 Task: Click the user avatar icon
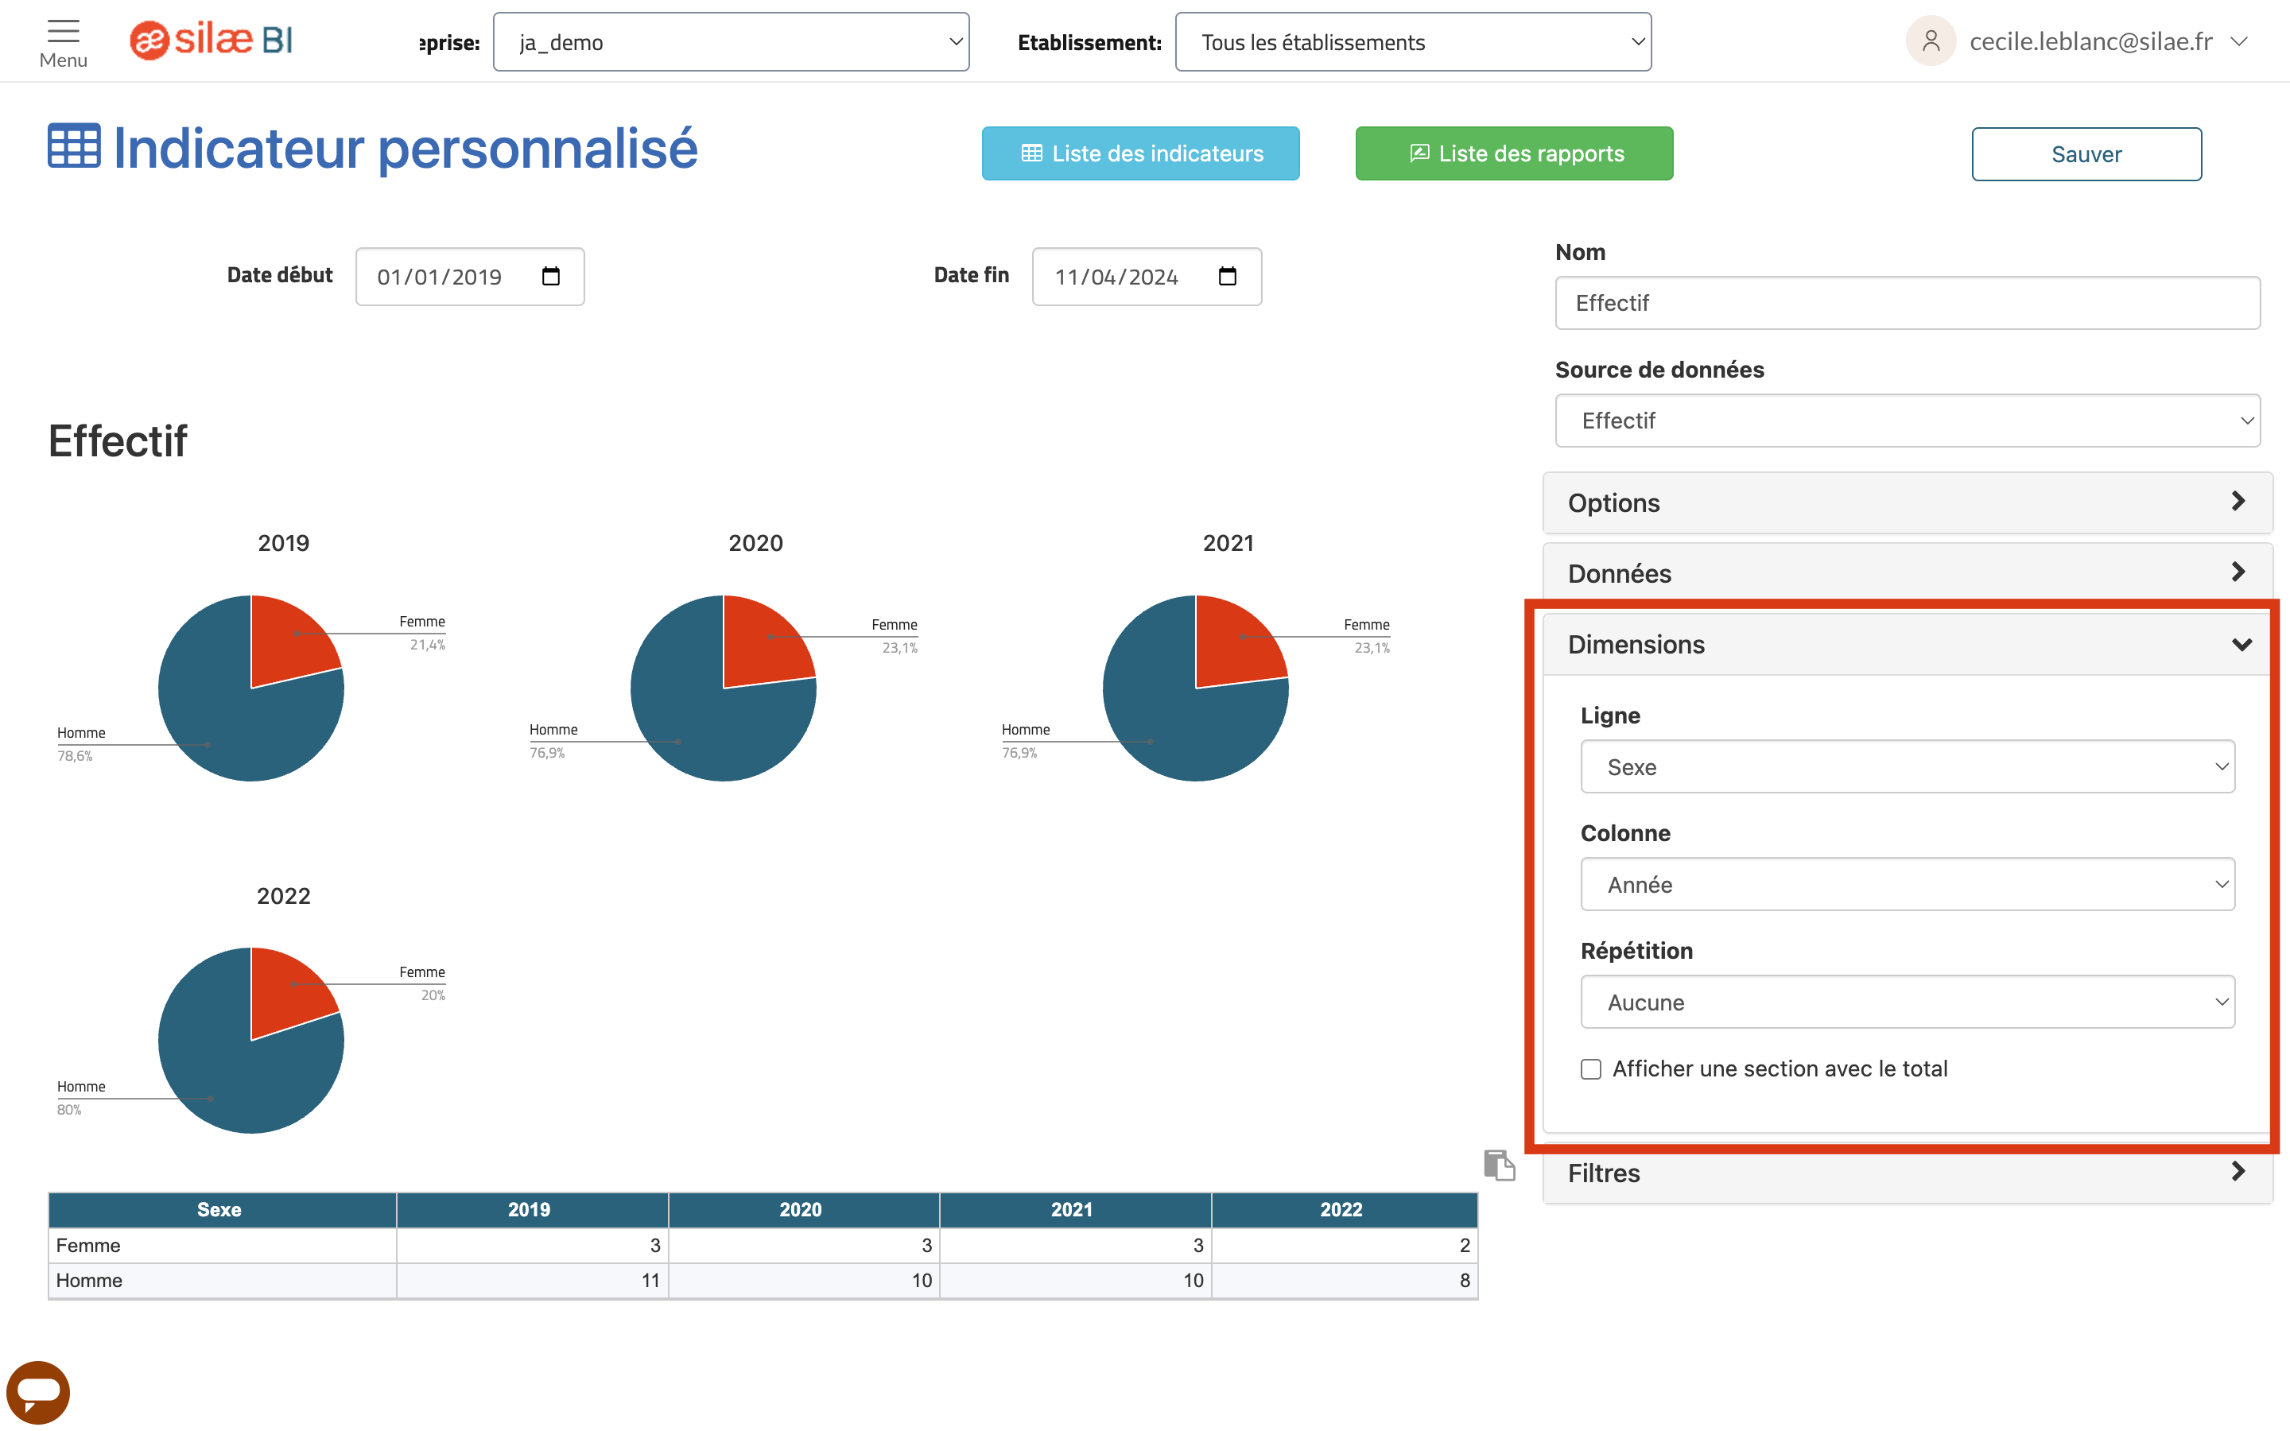tap(1931, 41)
